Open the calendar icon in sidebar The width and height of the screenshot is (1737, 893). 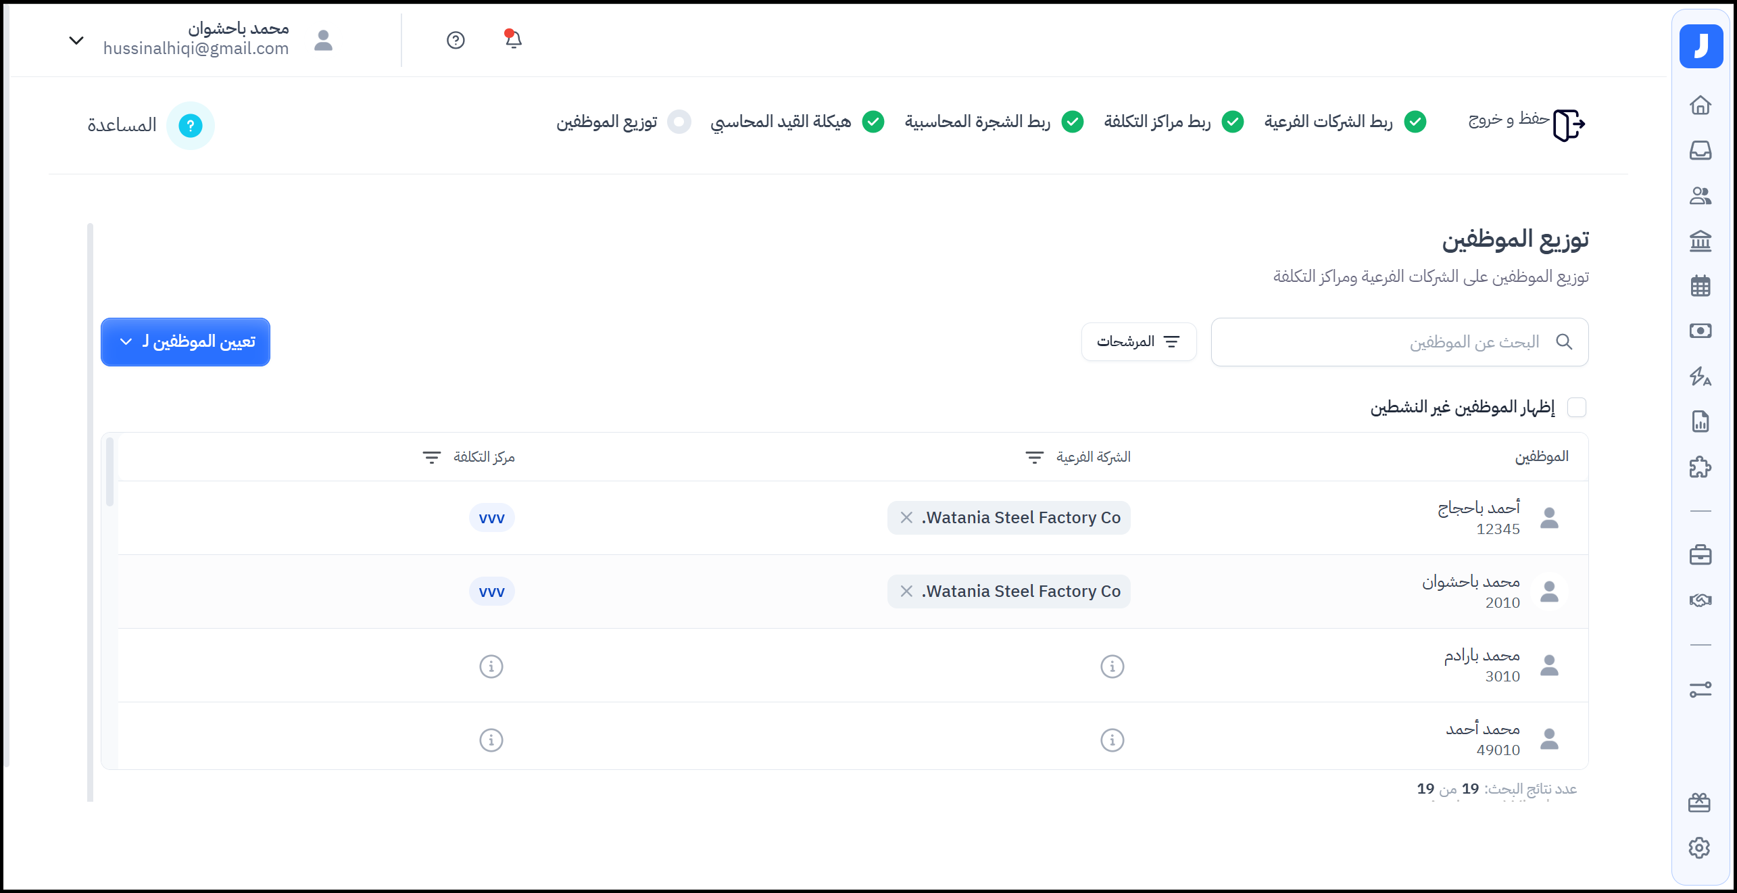[1701, 286]
